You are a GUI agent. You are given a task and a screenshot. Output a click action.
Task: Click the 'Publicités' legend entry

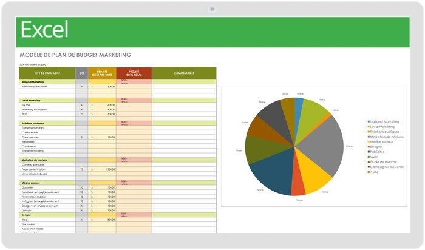click(x=376, y=152)
